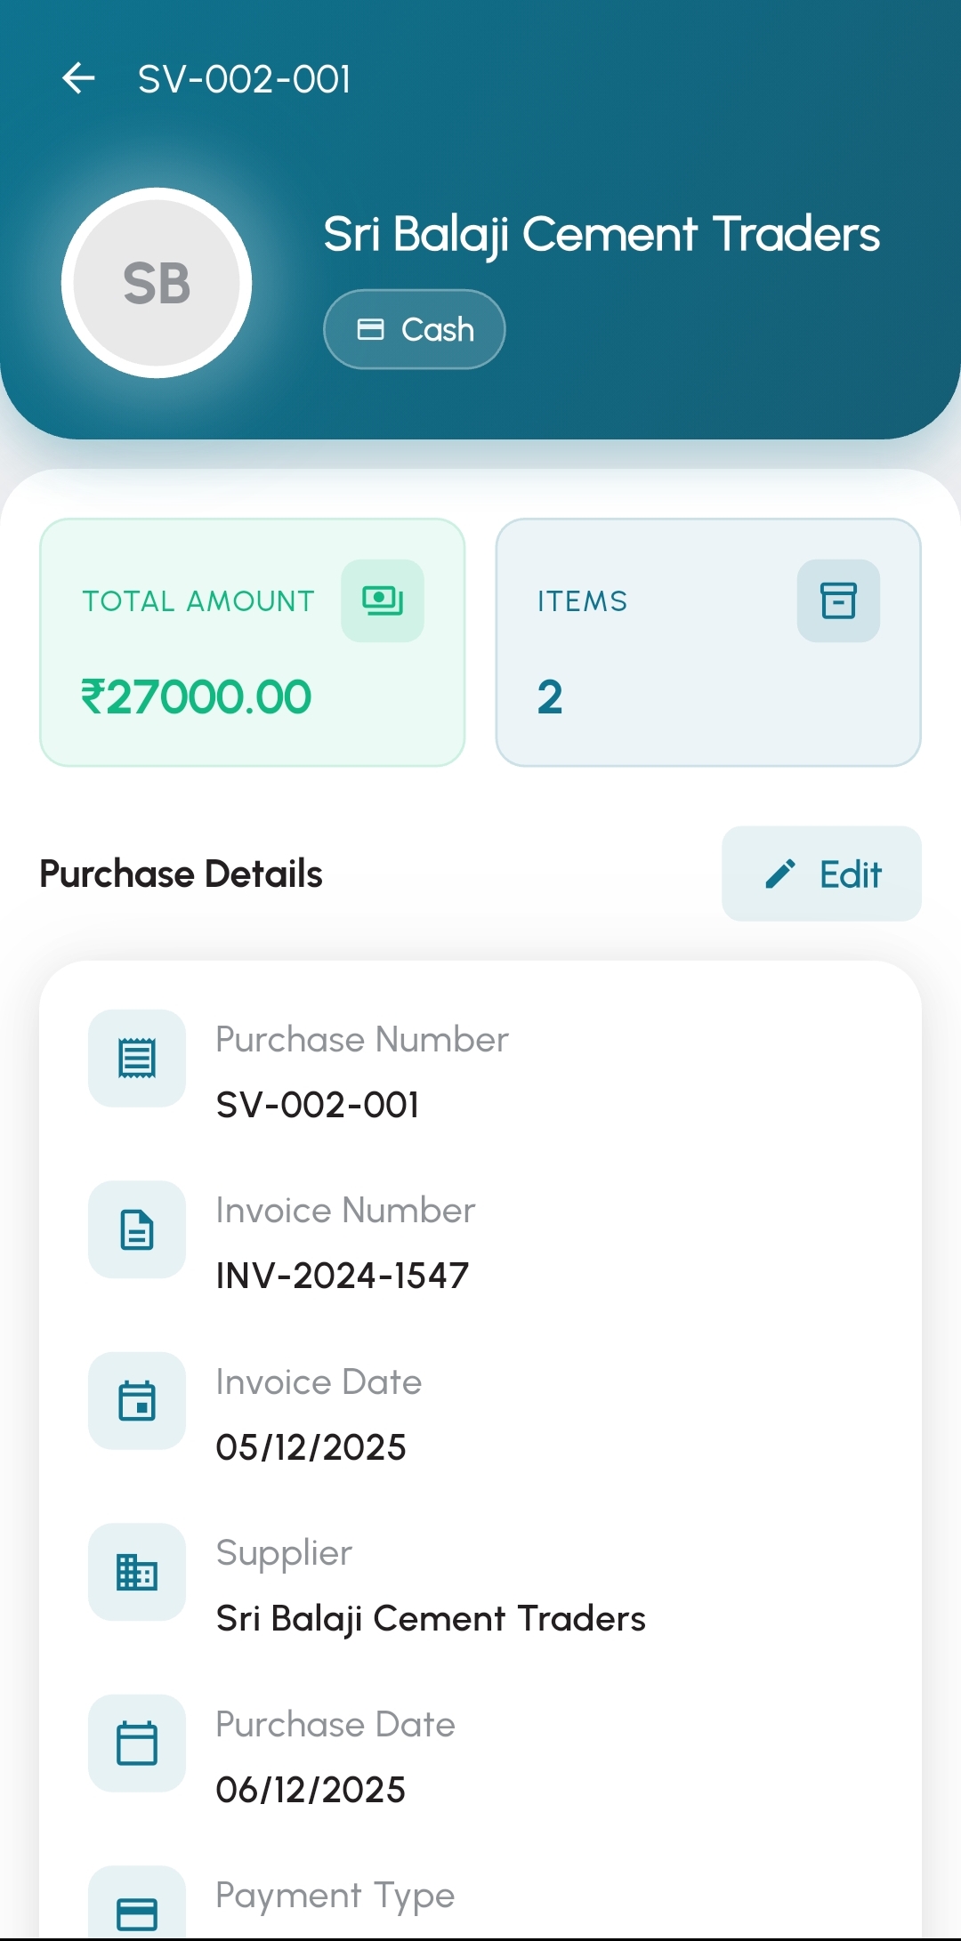The image size is (961, 1941).
Task: Tap the Cash payment chip
Action: [415, 329]
